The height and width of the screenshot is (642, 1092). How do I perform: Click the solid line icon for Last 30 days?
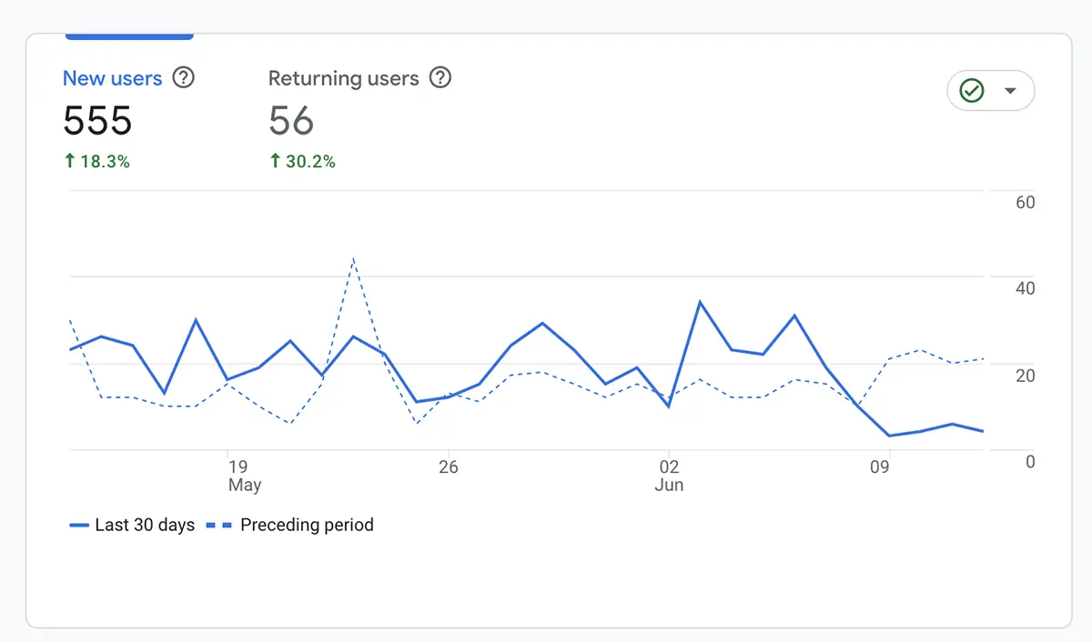click(x=79, y=525)
